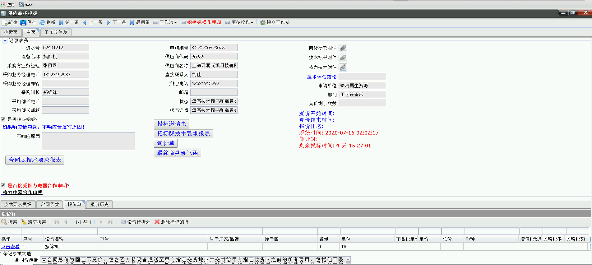Toggle 是否接受格力电器合作申明 checkbox

(x=3, y=185)
